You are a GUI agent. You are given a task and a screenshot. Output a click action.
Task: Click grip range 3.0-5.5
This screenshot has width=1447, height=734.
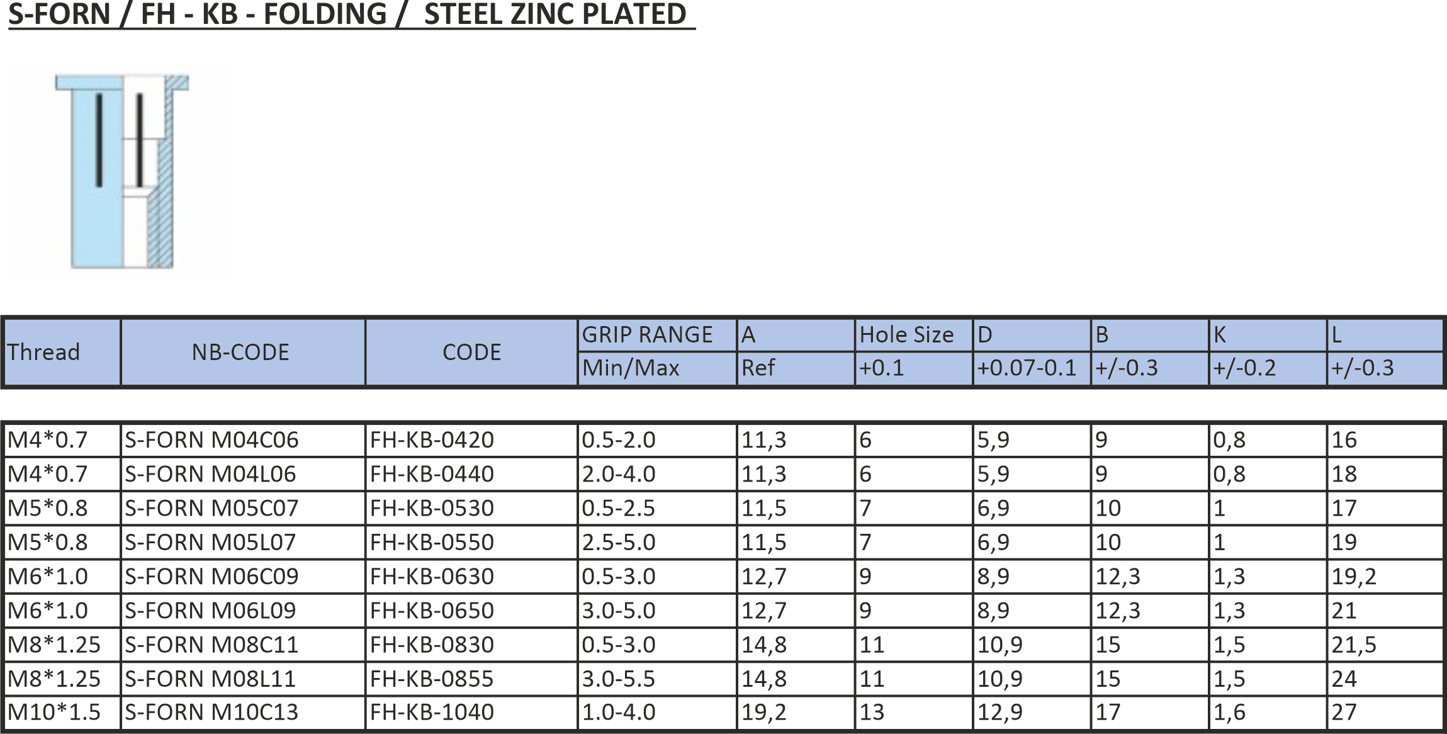coord(657,678)
